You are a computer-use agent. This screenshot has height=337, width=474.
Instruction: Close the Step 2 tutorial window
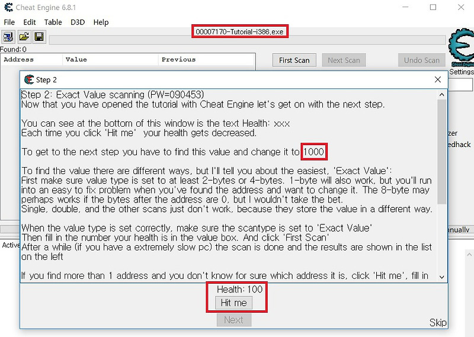tap(437, 79)
